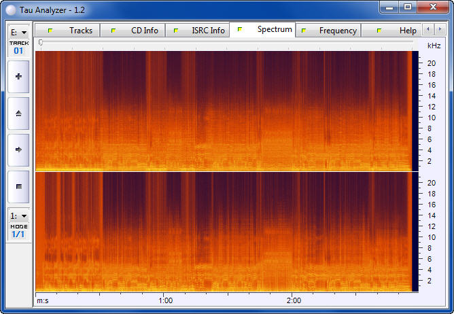Click the yellow-green marker on Tracks tab
454x314 pixels.
point(50,31)
